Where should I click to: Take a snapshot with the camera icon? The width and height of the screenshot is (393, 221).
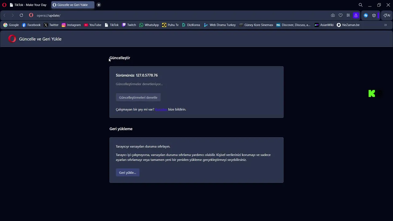pos(333,15)
